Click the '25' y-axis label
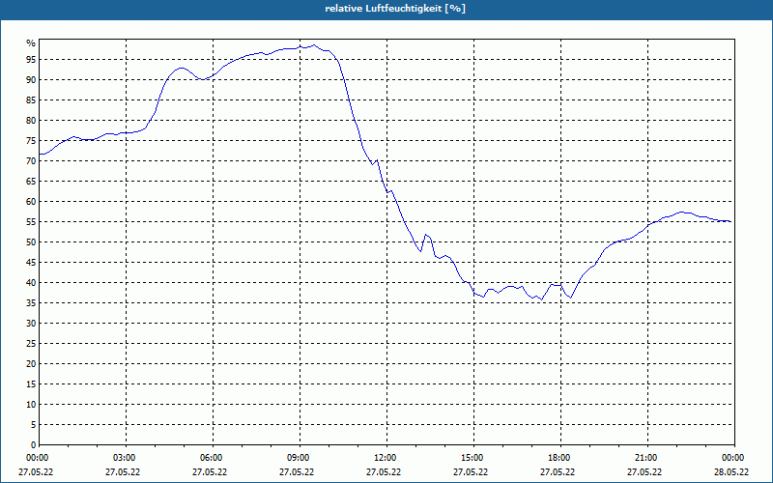773x483 pixels. 31,344
